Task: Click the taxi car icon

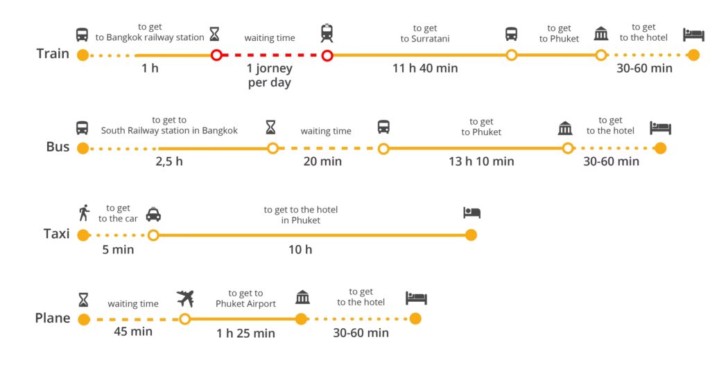Action: (x=153, y=214)
